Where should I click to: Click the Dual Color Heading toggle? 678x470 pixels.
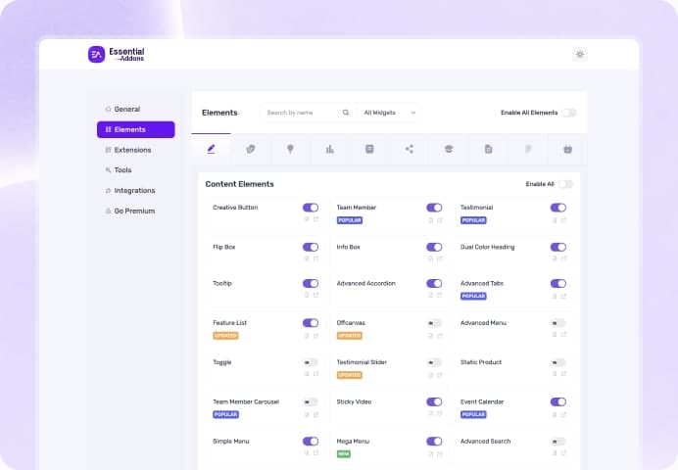tap(558, 247)
